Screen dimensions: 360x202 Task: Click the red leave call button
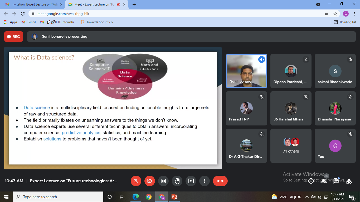pyautogui.click(x=220, y=181)
